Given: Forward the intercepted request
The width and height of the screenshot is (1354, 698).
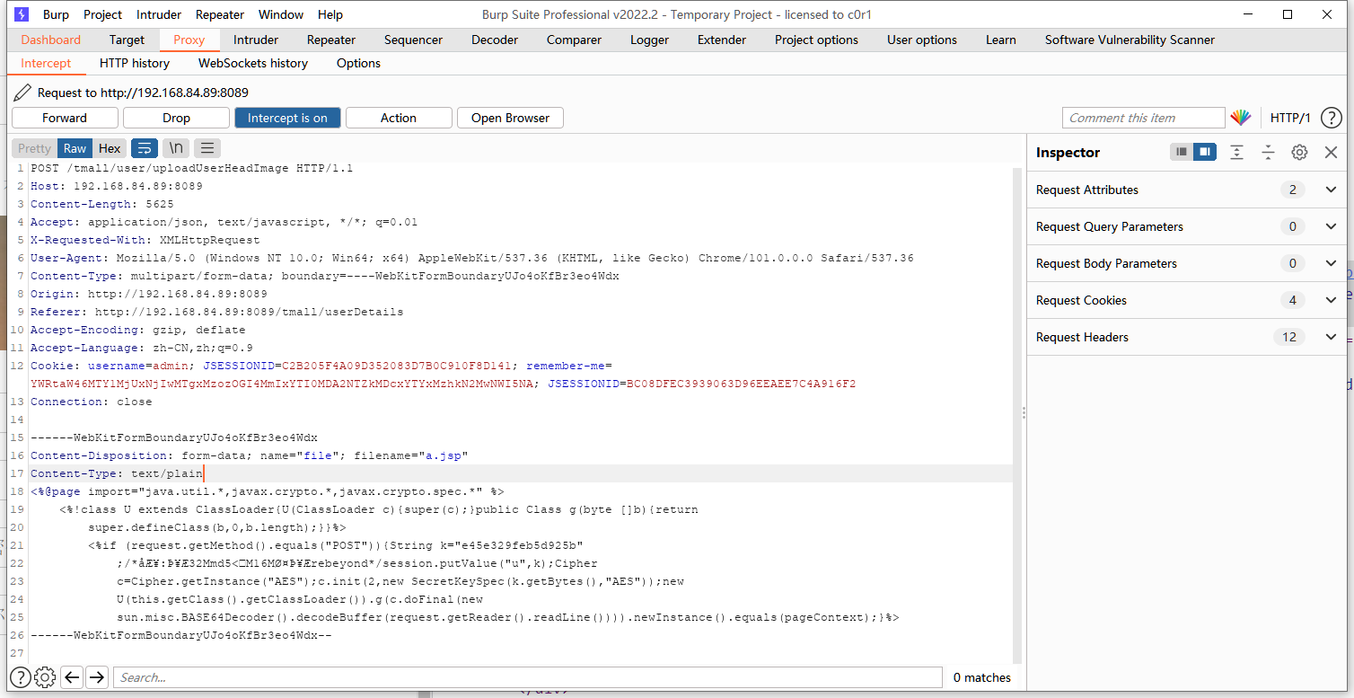Looking at the screenshot, I should [65, 118].
